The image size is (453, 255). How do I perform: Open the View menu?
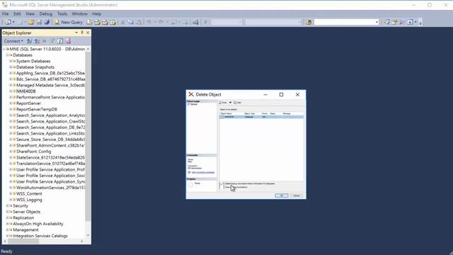(30, 14)
